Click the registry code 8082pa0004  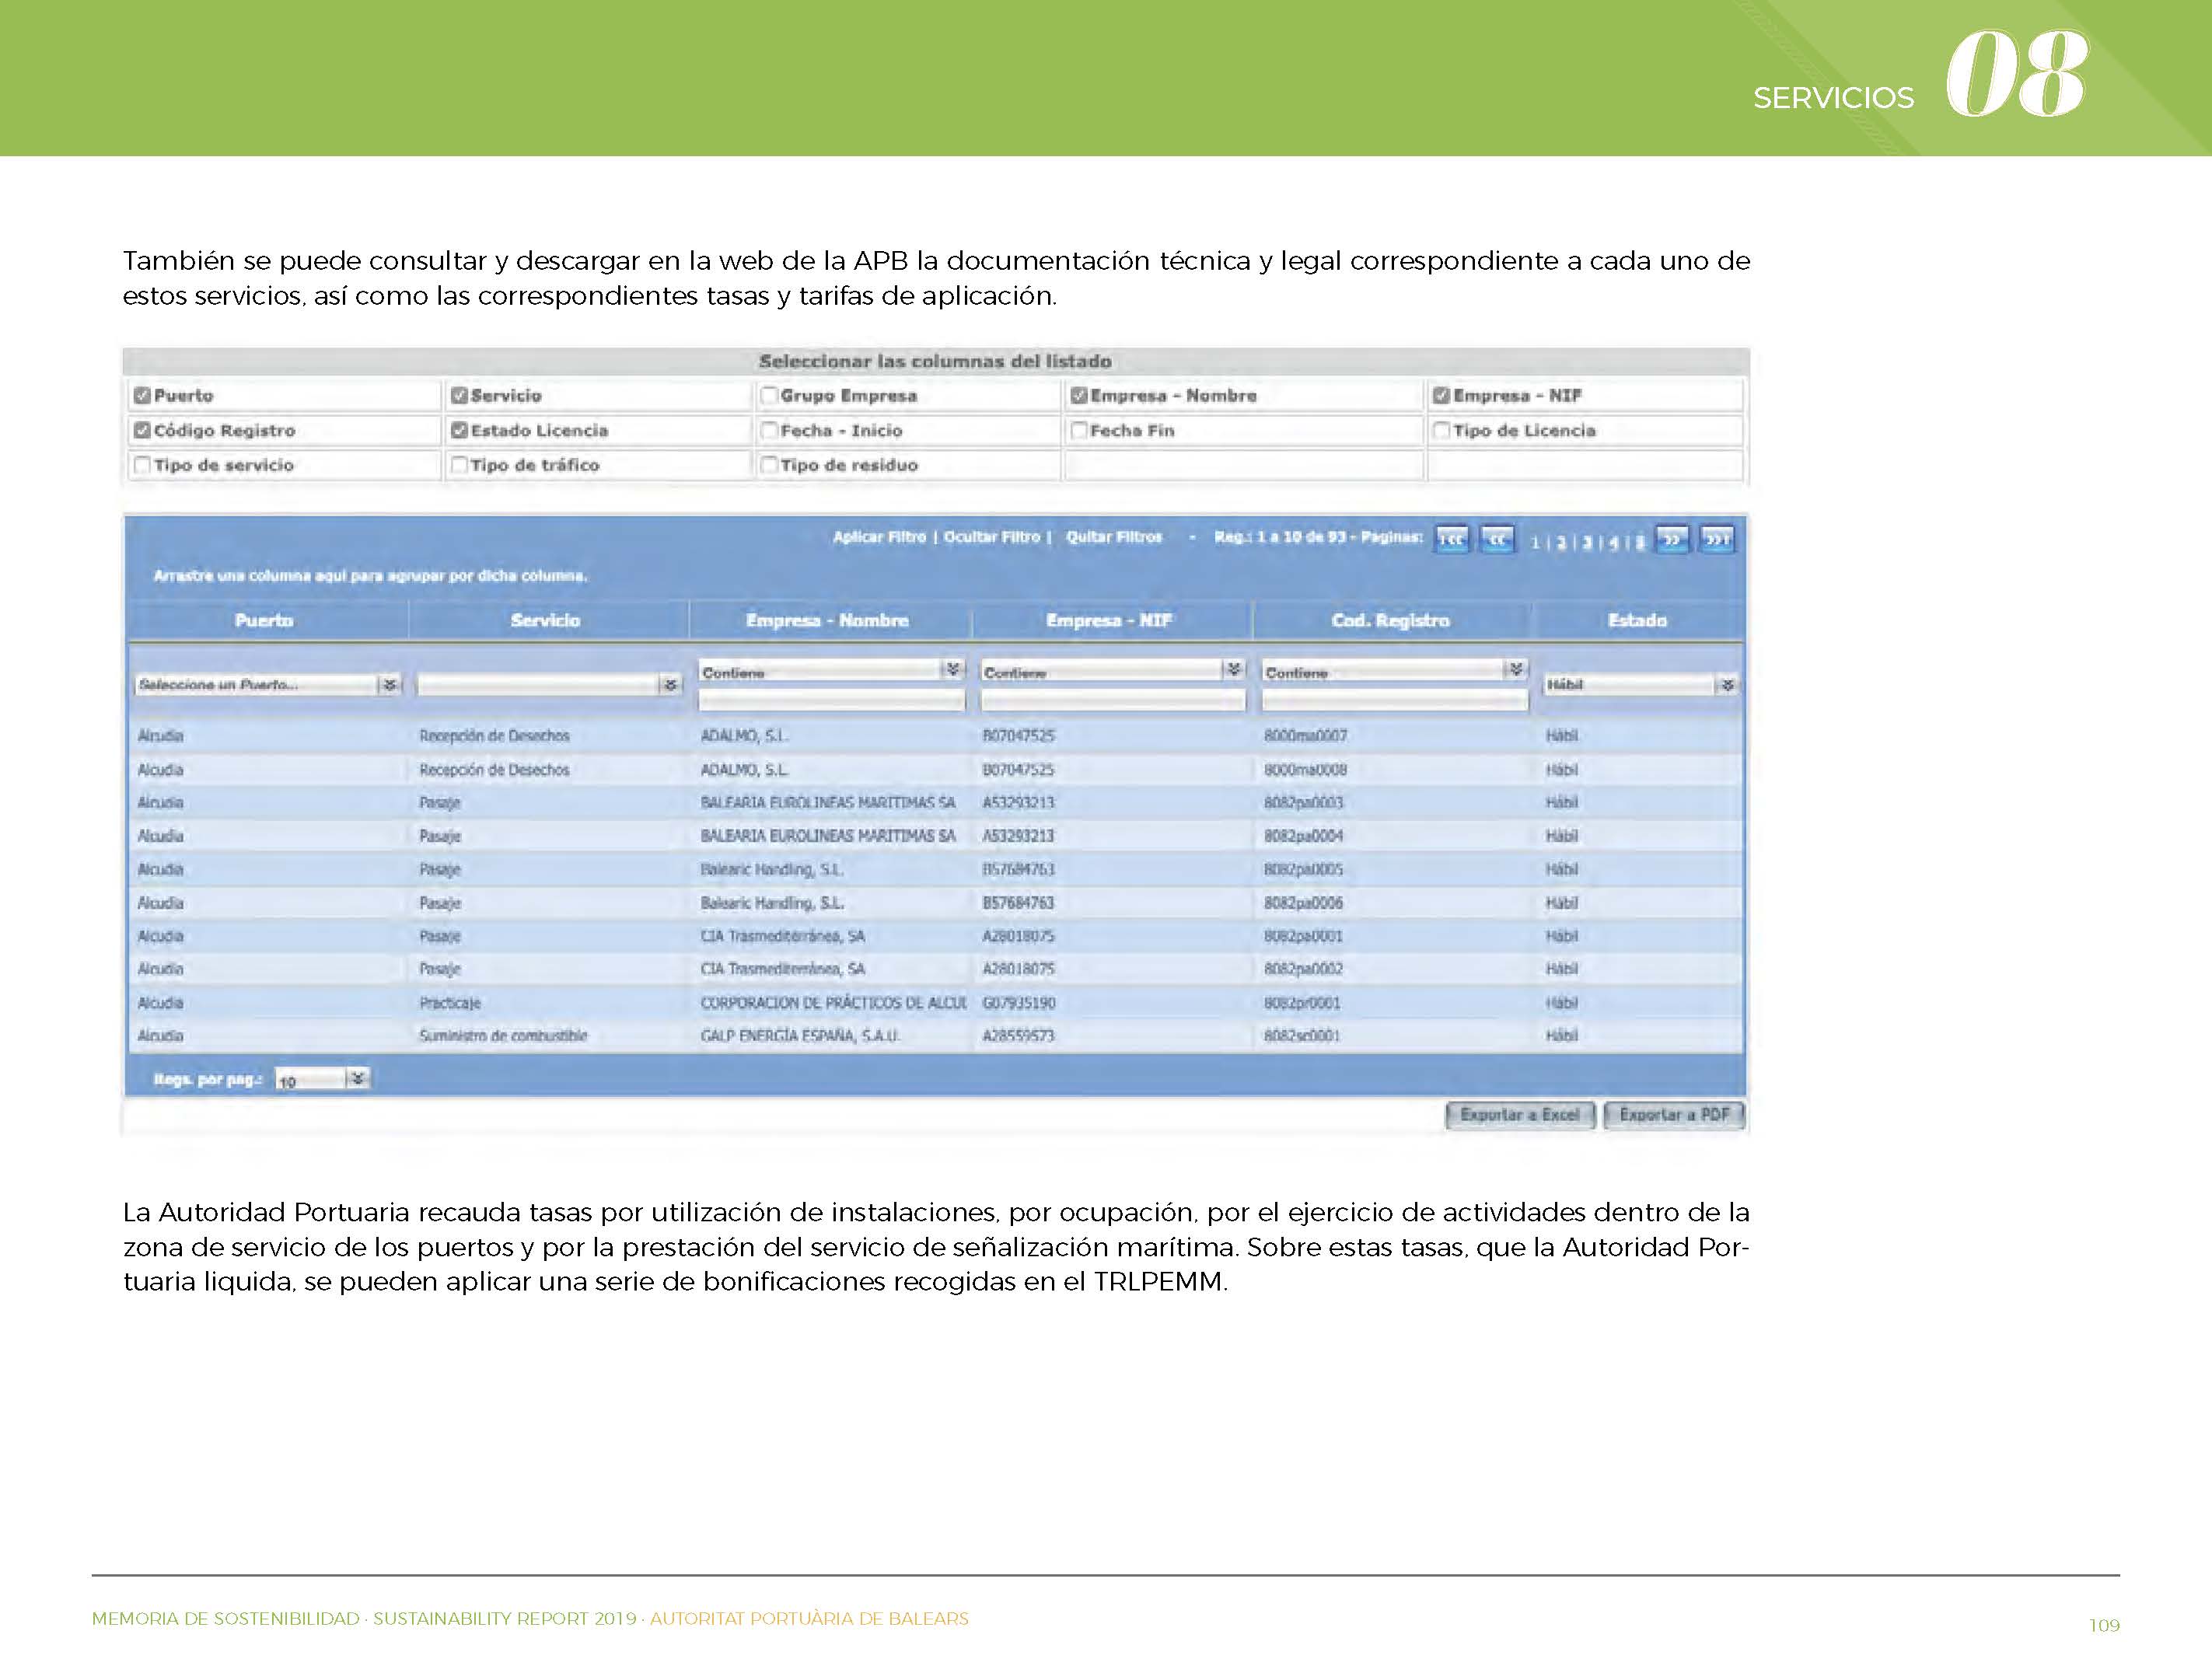pyautogui.click(x=1303, y=836)
